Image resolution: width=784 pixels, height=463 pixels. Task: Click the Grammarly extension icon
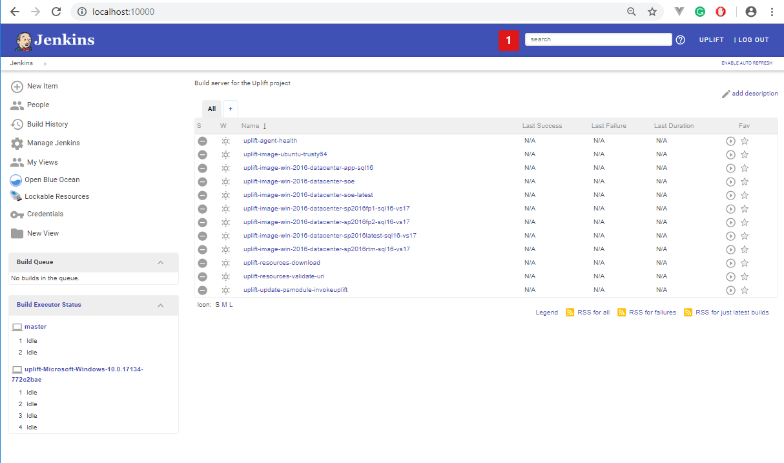pos(700,12)
